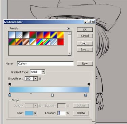Select the Foreground to Transparent gradient preset
Image resolution: width=127 pixels, height=124 pixels.
pyautogui.click(x=19, y=35)
